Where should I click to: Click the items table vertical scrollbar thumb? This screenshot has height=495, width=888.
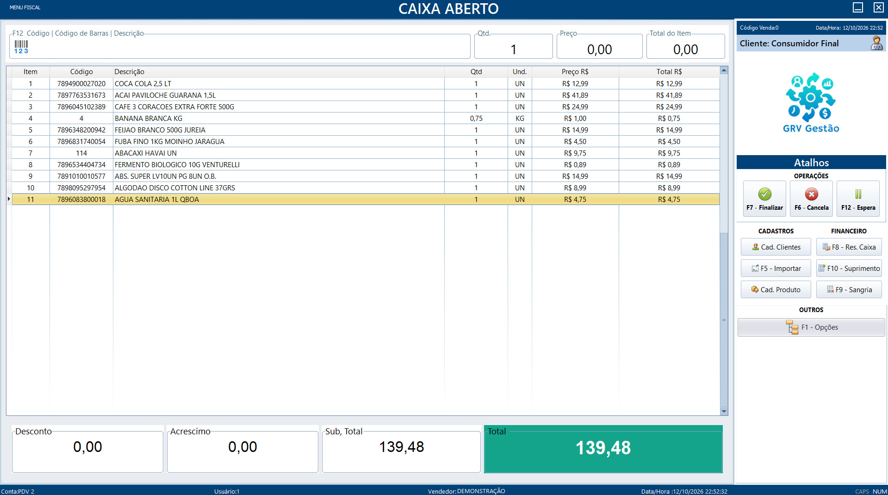[724, 320]
